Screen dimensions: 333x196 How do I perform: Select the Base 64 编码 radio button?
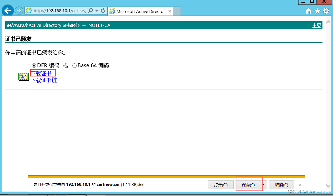pos(74,65)
